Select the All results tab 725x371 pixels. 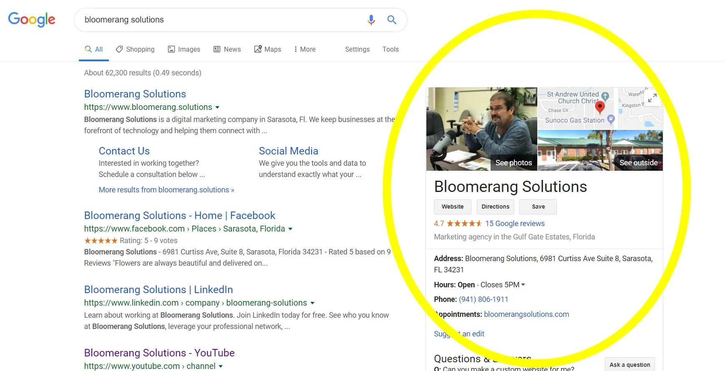94,49
